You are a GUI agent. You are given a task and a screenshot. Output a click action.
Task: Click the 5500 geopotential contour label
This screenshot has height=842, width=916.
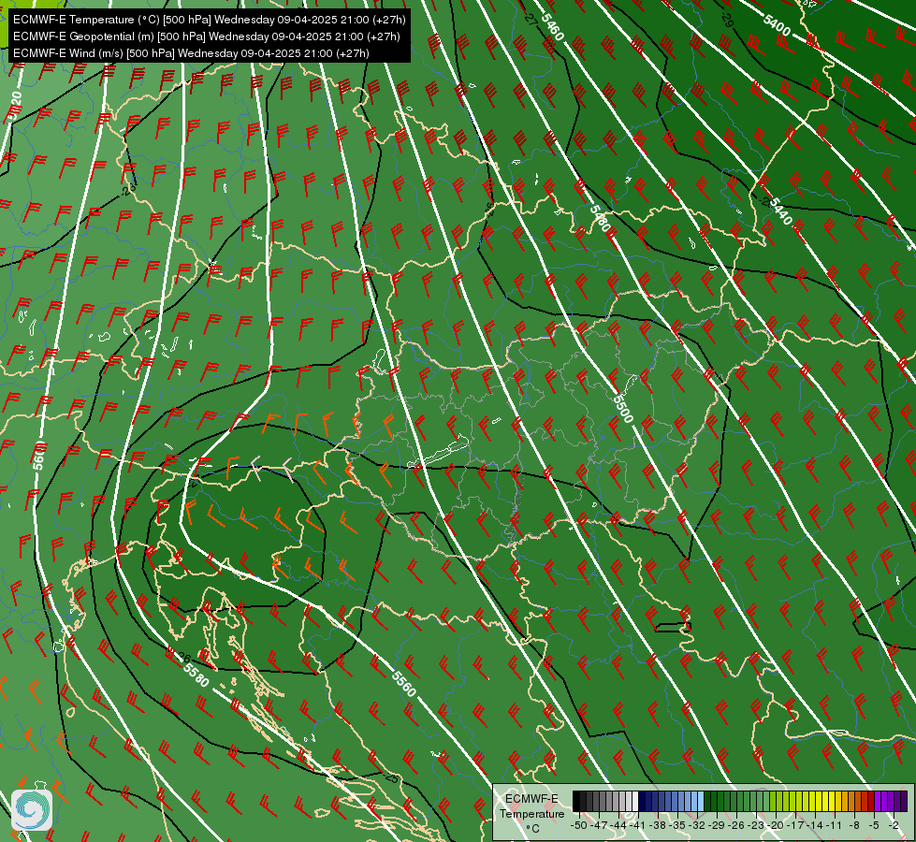click(x=623, y=409)
